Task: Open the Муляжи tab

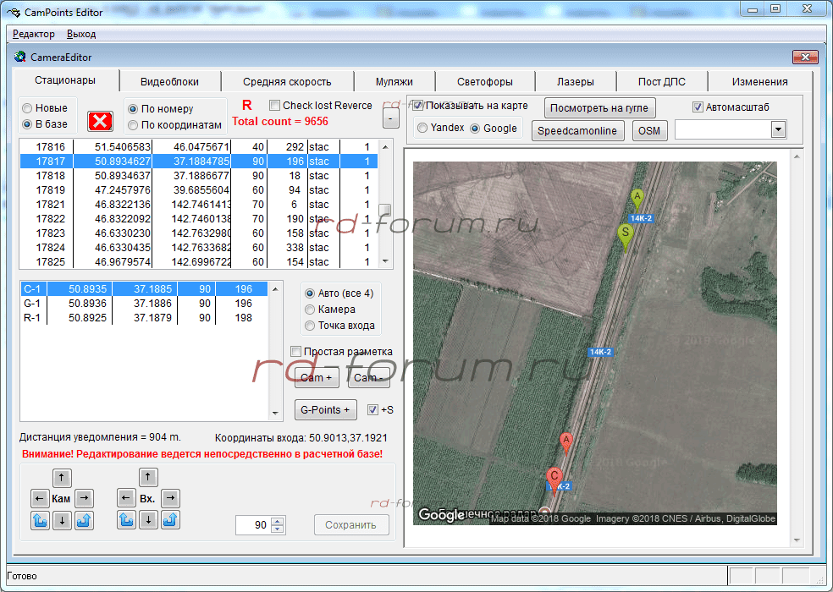Action: pos(394,82)
